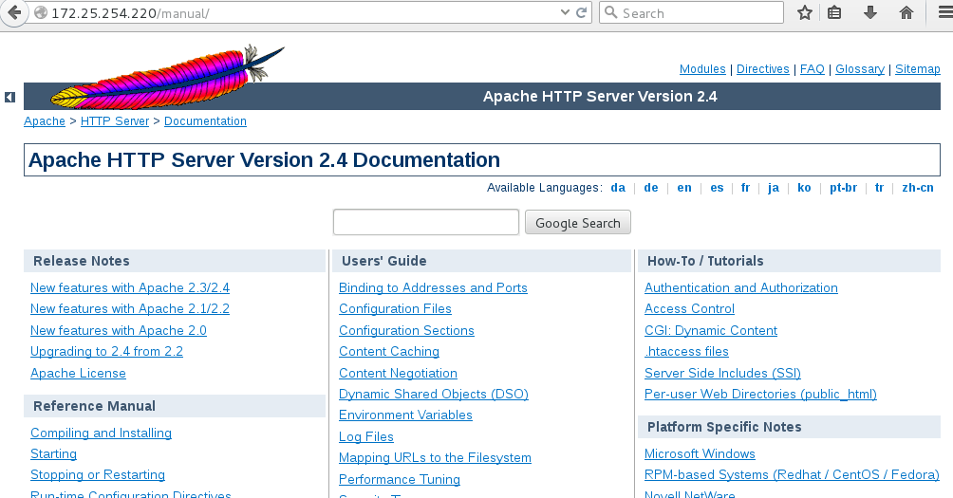This screenshot has width=953, height=498.
Task: Open the browser hamburger menu
Action: click(945, 12)
